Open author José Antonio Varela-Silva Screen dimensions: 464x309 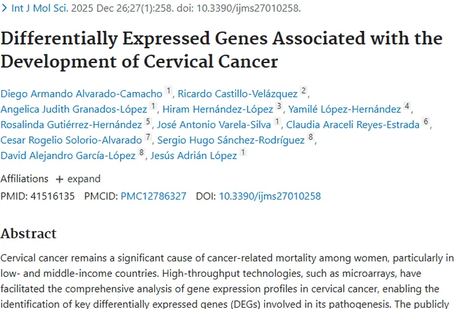coord(214,125)
